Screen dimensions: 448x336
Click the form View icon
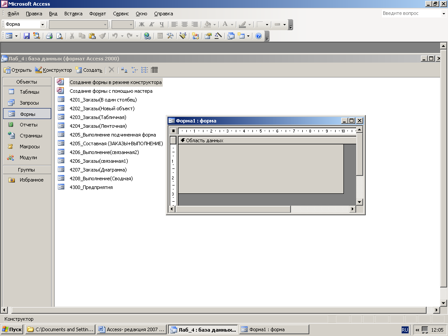[x=9, y=36]
